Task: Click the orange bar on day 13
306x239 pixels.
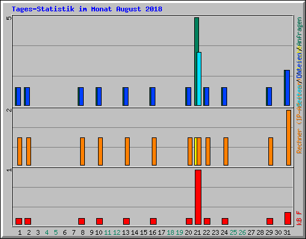Action: click(x=127, y=151)
